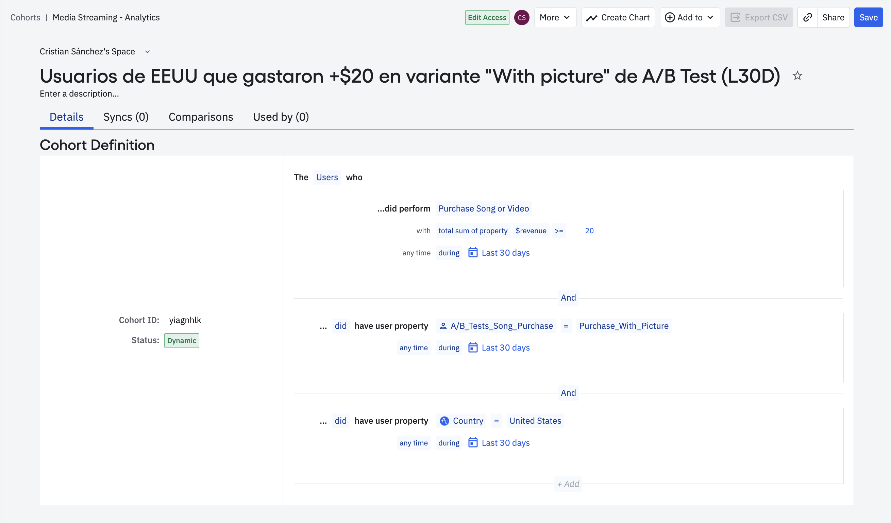Click Enter a description field
This screenshot has height=523, width=891.
click(79, 94)
